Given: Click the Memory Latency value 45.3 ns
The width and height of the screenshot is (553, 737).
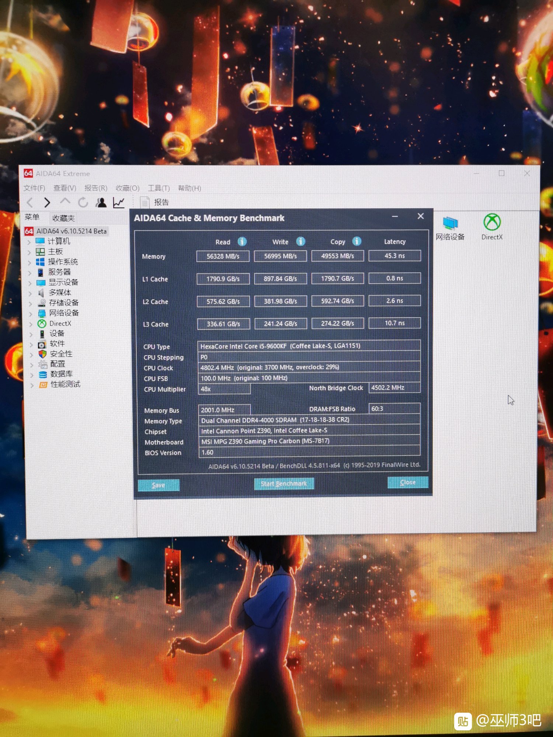Looking at the screenshot, I should click(394, 255).
